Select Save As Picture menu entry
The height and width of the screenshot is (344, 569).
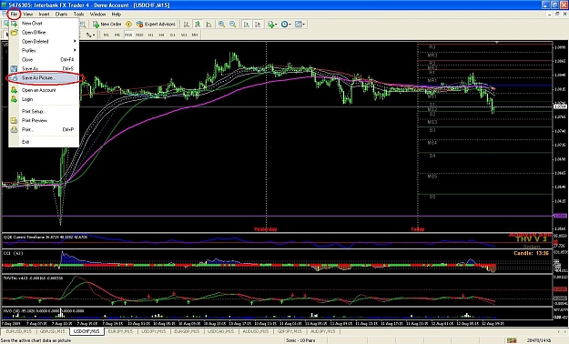coord(44,78)
